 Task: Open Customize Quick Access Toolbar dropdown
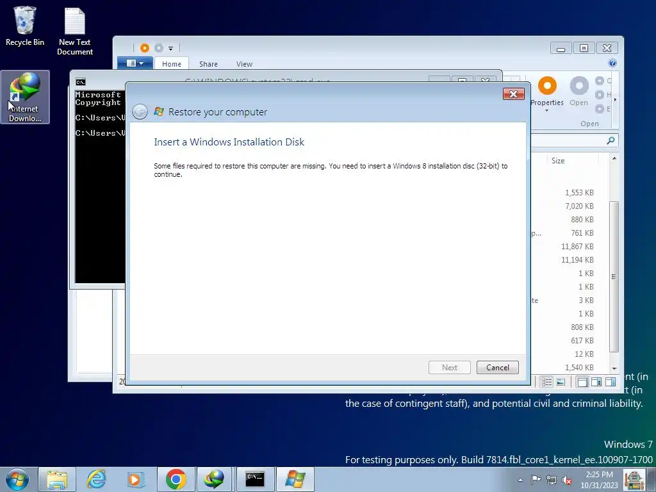coord(170,49)
